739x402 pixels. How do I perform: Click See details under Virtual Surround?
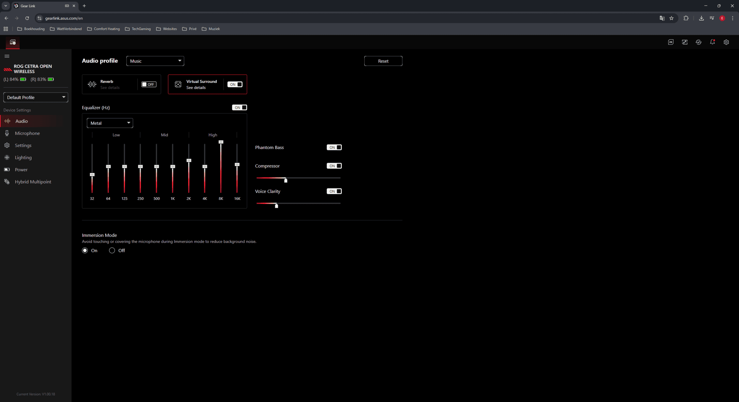[196, 88]
